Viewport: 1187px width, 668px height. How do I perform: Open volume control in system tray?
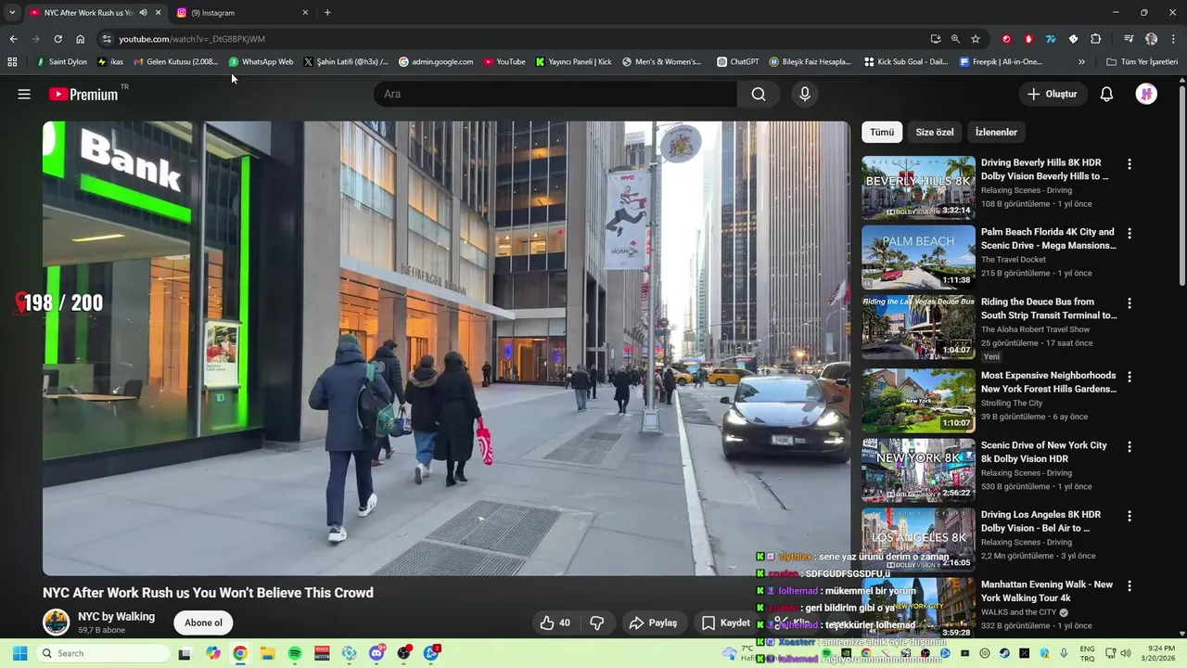click(x=1126, y=653)
